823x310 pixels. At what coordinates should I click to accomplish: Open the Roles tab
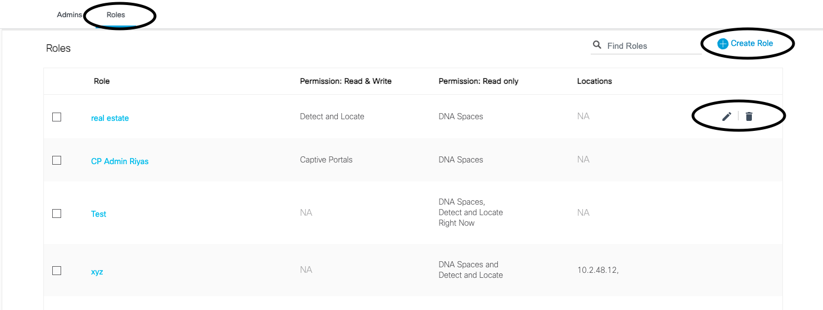coord(116,15)
